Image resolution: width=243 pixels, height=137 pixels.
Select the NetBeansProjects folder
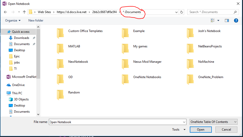[x=204, y=48]
